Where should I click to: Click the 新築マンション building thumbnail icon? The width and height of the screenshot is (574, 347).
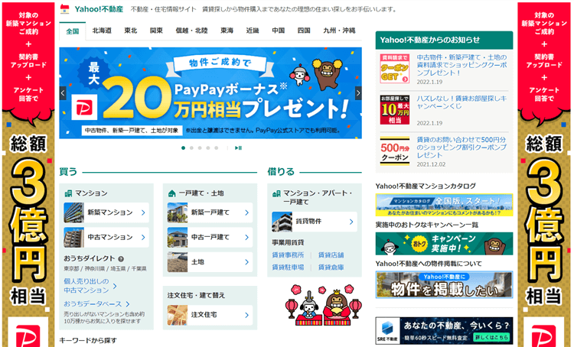[74, 212]
